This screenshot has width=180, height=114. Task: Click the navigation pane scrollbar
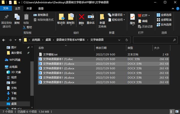pyautogui.click(x=32, y=78)
